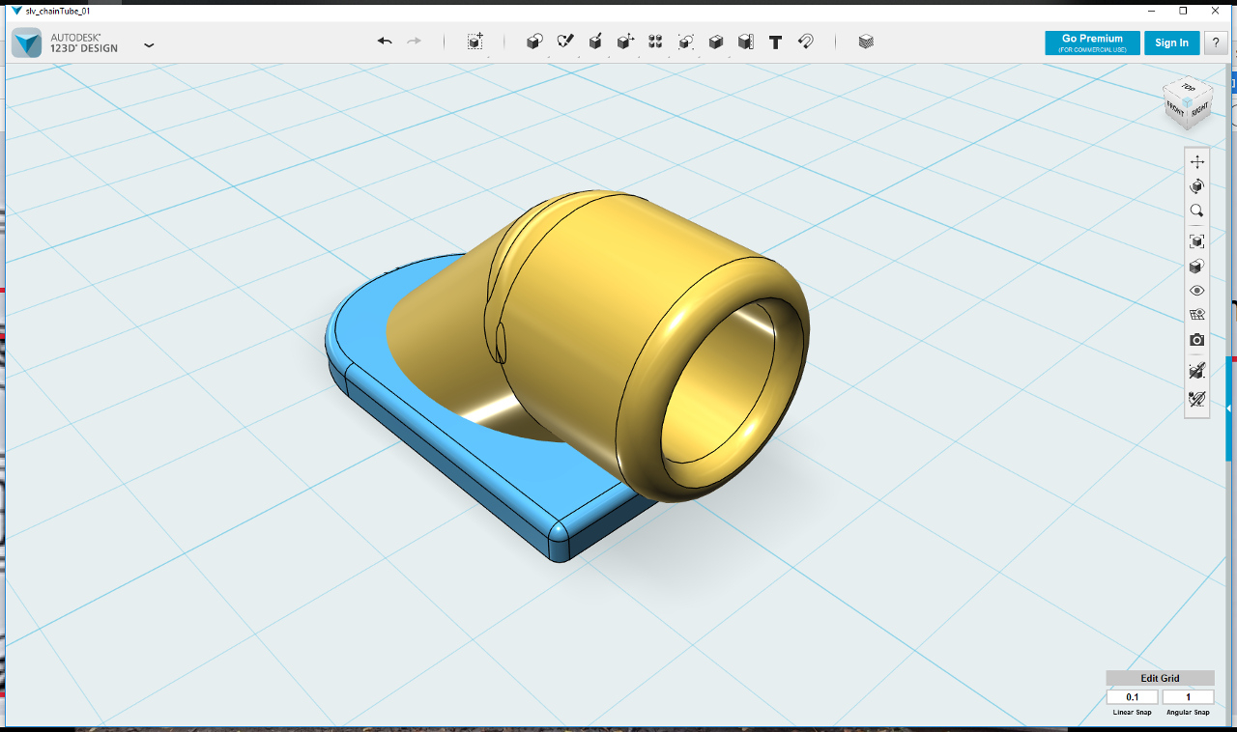
Task: Toggle the Snap magnet tool
Action: (x=805, y=42)
